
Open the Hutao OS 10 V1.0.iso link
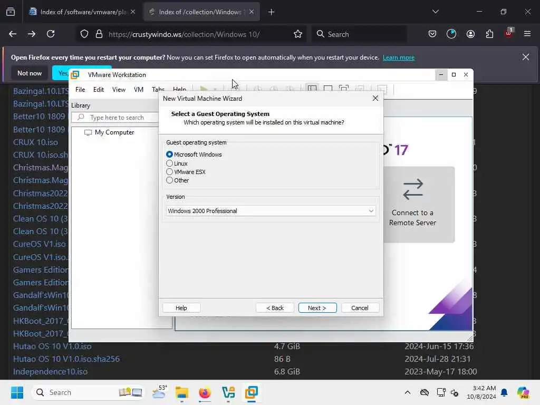click(x=52, y=346)
